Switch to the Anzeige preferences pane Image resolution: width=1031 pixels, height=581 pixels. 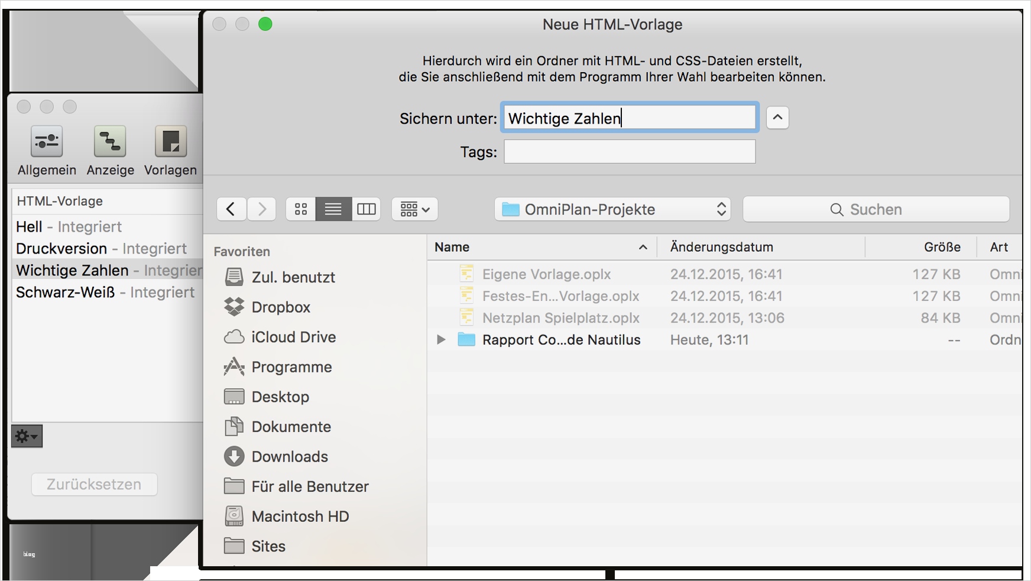110,150
